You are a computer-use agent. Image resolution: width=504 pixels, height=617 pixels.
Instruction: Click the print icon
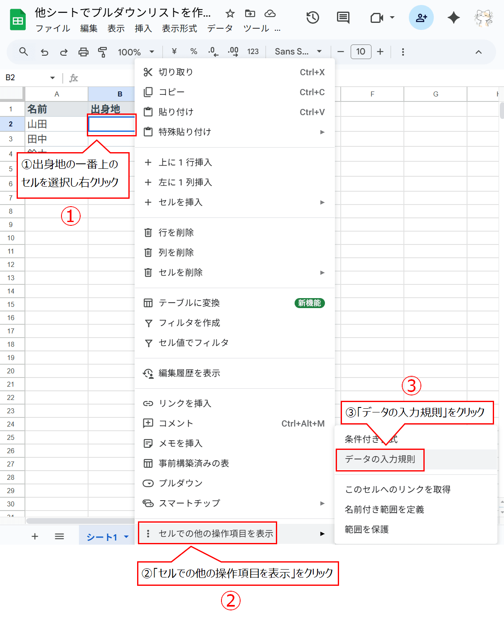point(84,52)
